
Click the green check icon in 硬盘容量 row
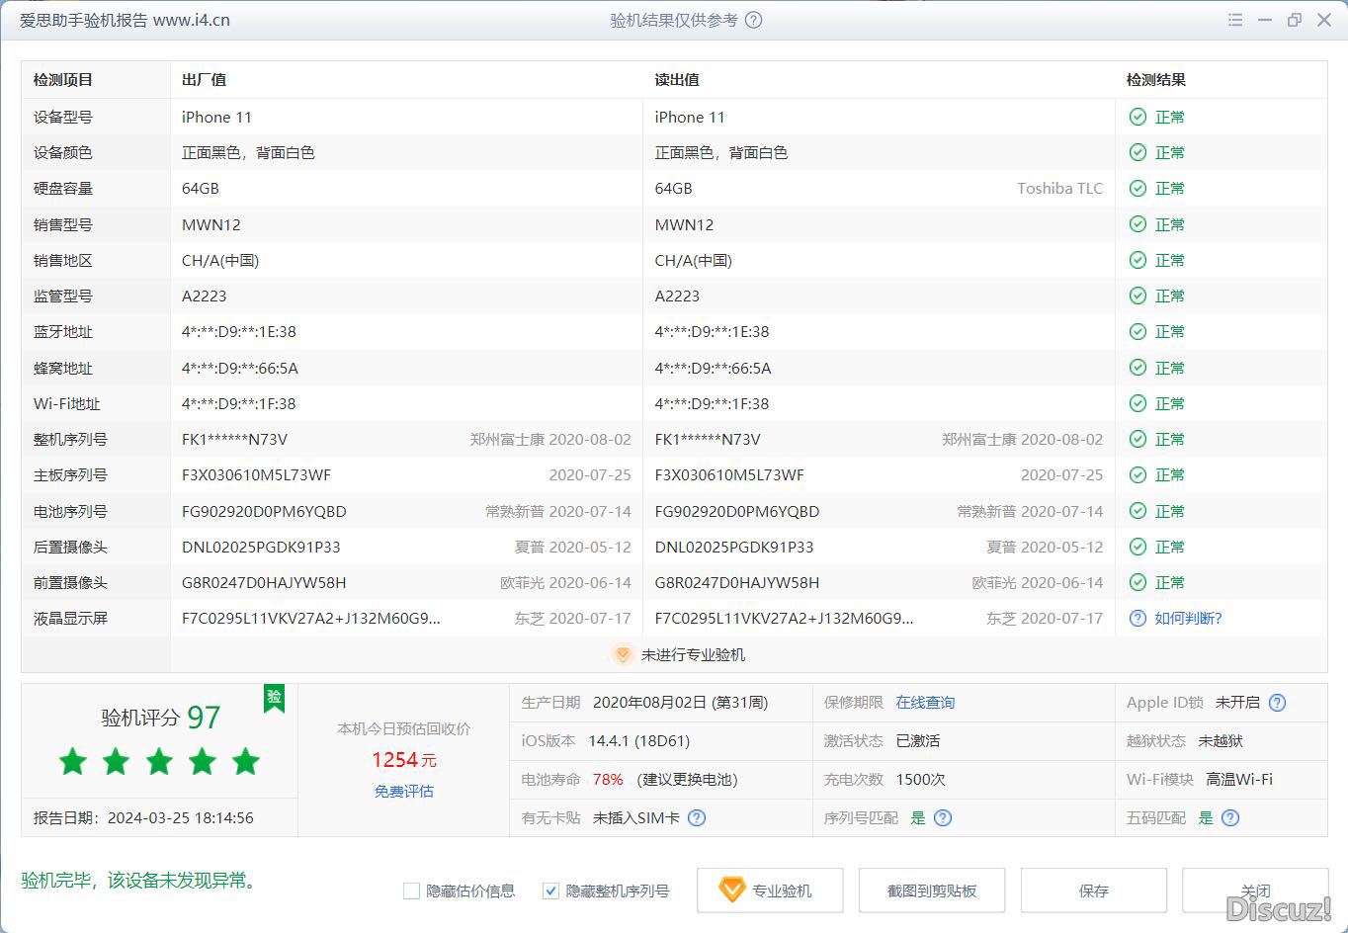pyautogui.click(x=1137, y=188)
